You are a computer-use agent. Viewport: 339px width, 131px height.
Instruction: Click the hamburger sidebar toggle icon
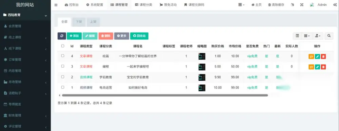(56, 5)
